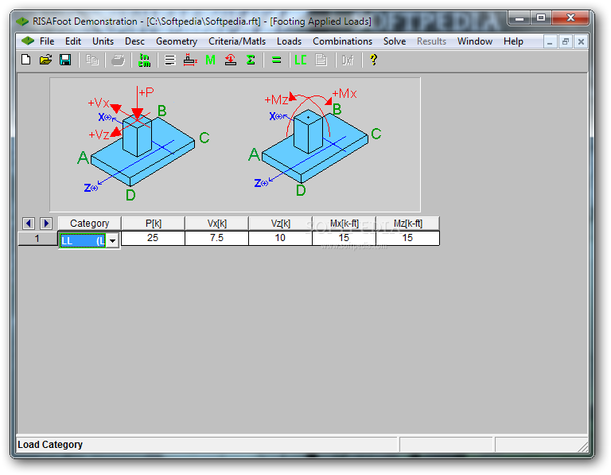Screen dimensions: 611x475
Task: Open the Edit menu
Action: (x=73, y=41)
